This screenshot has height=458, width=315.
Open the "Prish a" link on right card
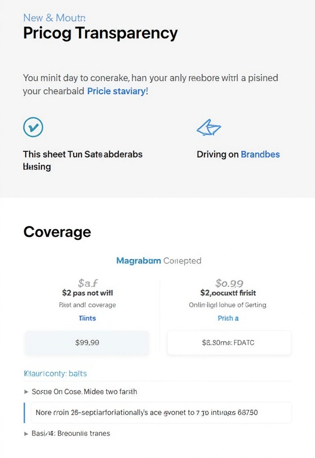point(228,318)
